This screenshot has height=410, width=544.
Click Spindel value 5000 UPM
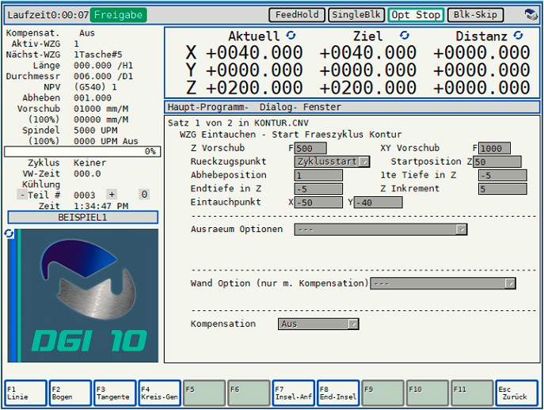95,131
